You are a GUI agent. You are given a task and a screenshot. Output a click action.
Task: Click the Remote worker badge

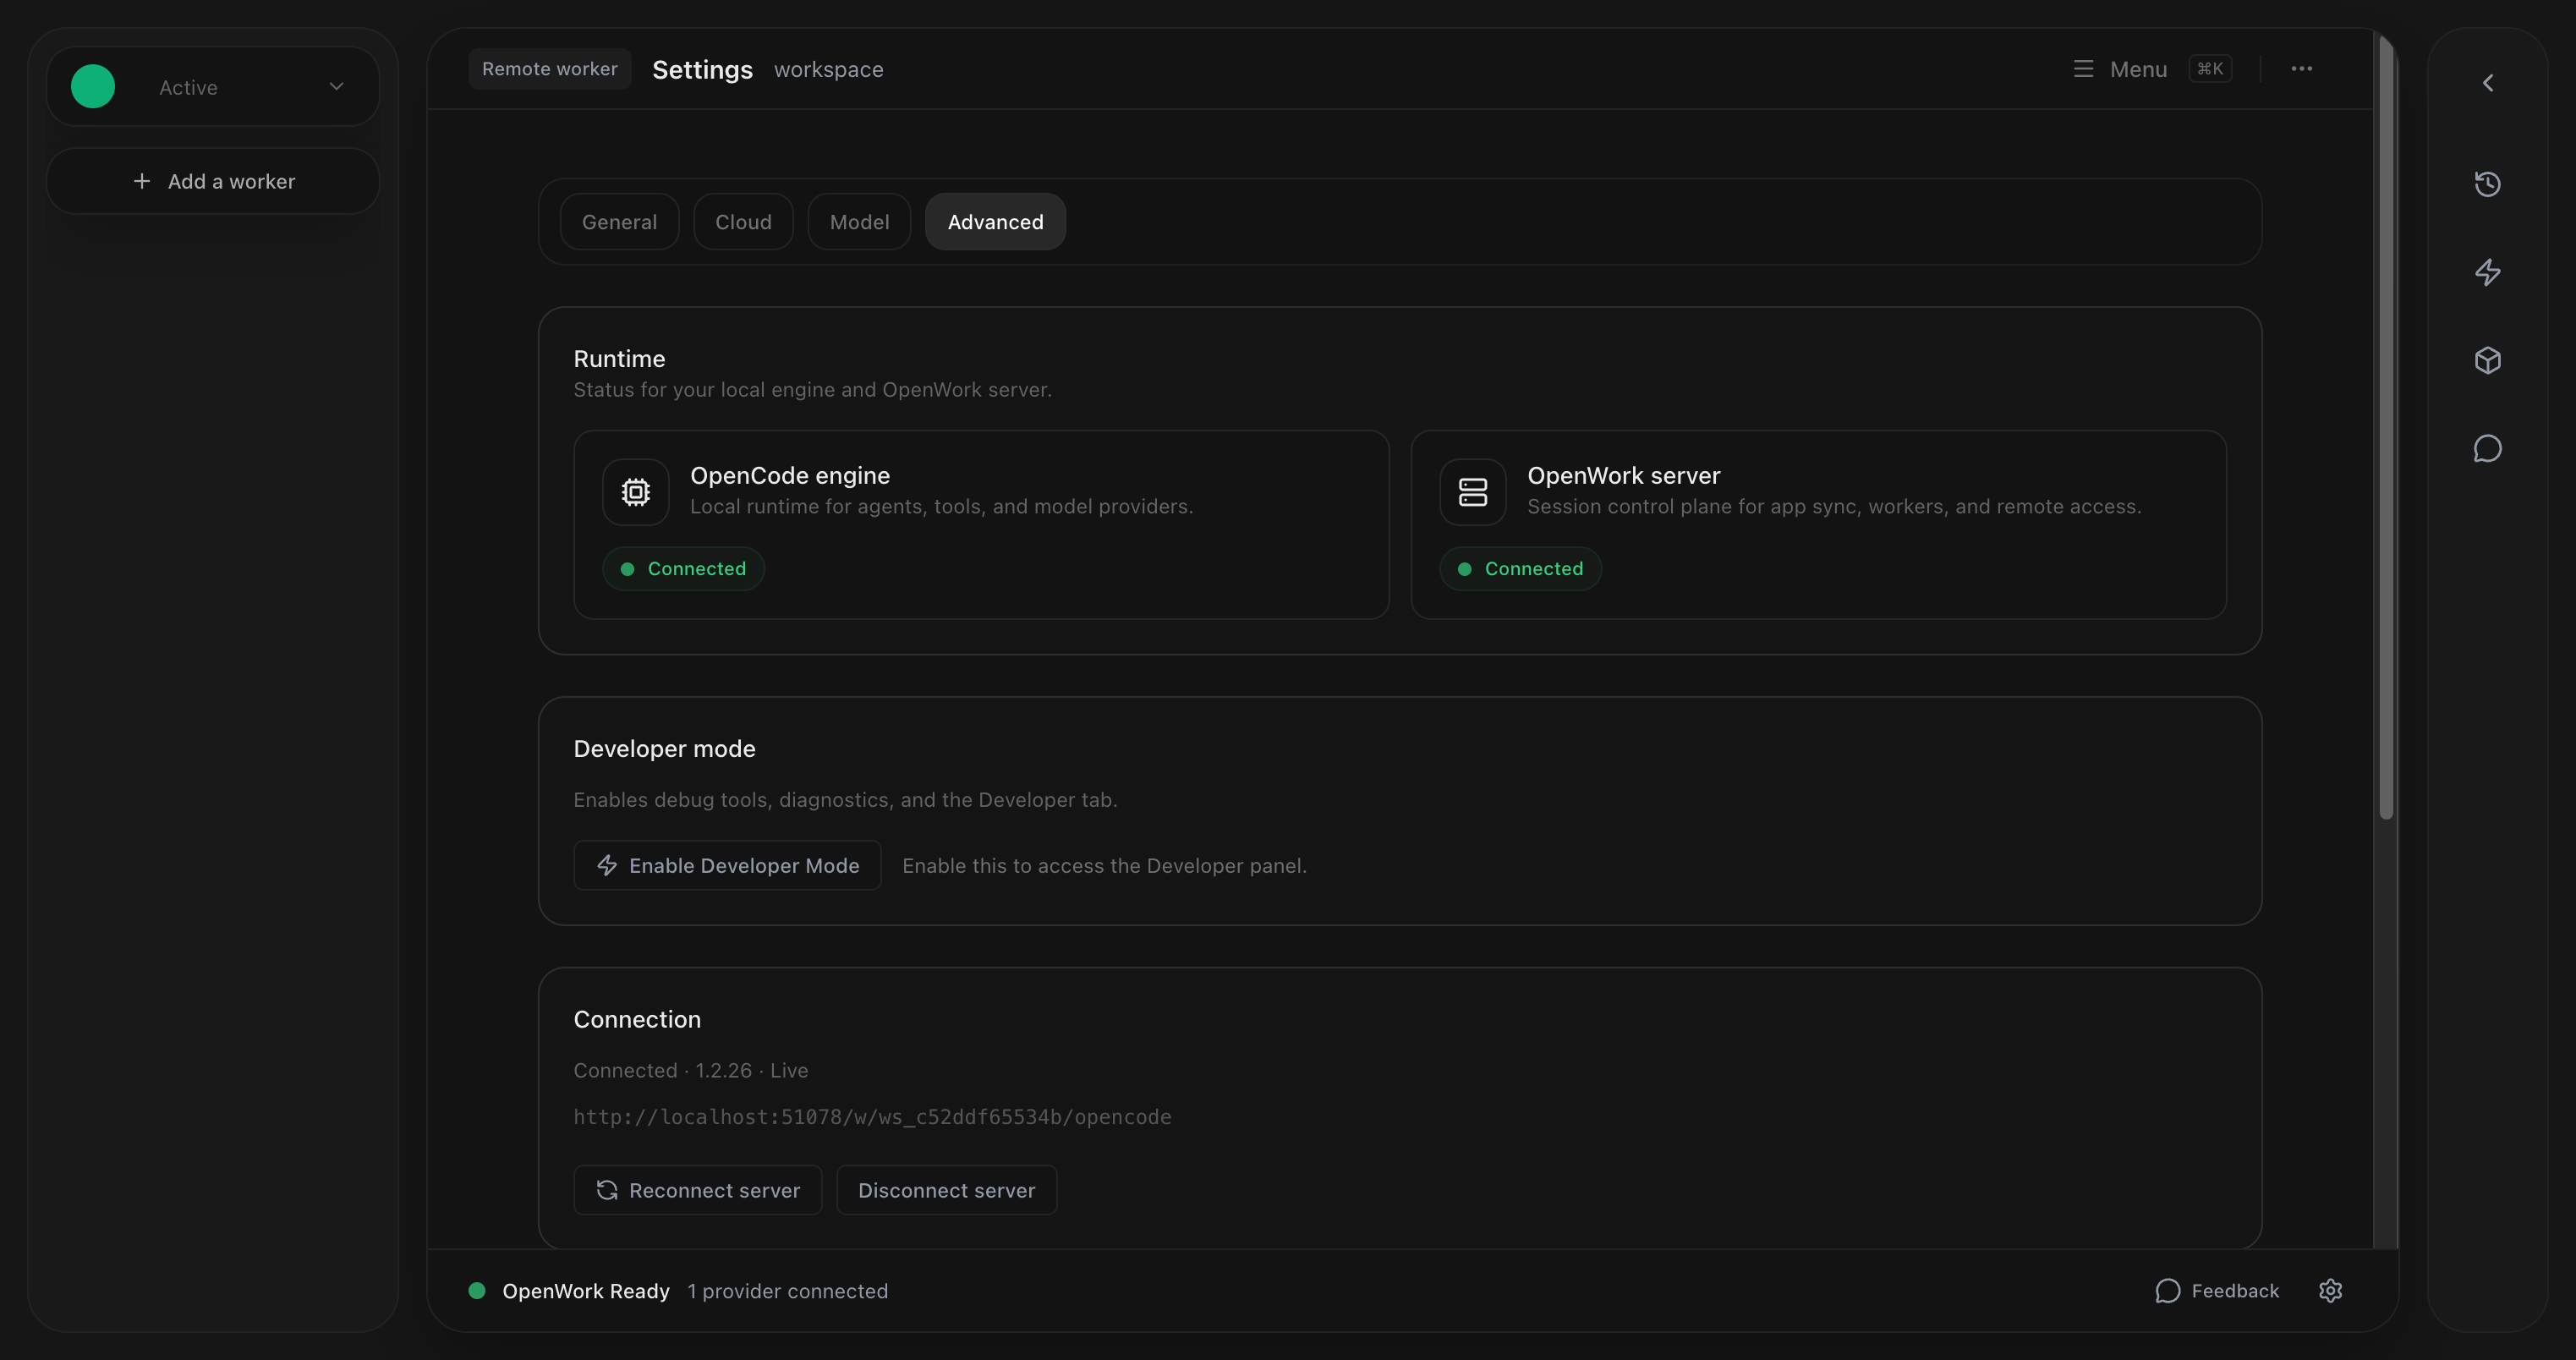point(549,69)
